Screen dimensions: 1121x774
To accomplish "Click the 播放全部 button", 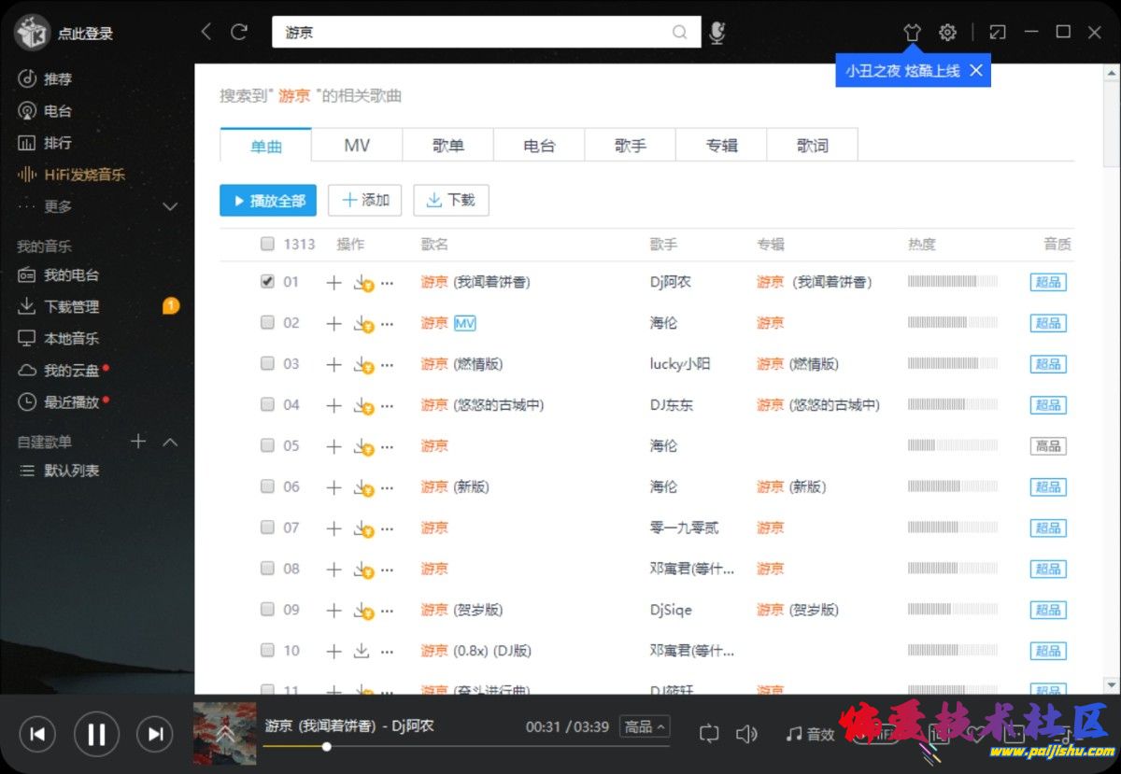I will (268, 200).
